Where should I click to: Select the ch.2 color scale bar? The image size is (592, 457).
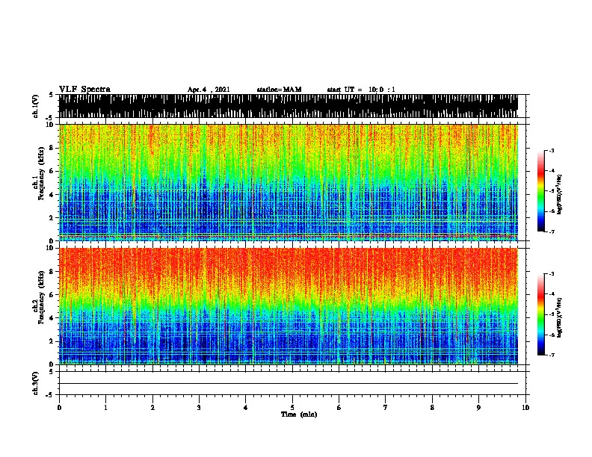[540, 314]
